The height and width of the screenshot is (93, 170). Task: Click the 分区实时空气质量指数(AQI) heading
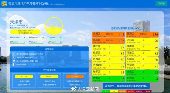(126, 28)
